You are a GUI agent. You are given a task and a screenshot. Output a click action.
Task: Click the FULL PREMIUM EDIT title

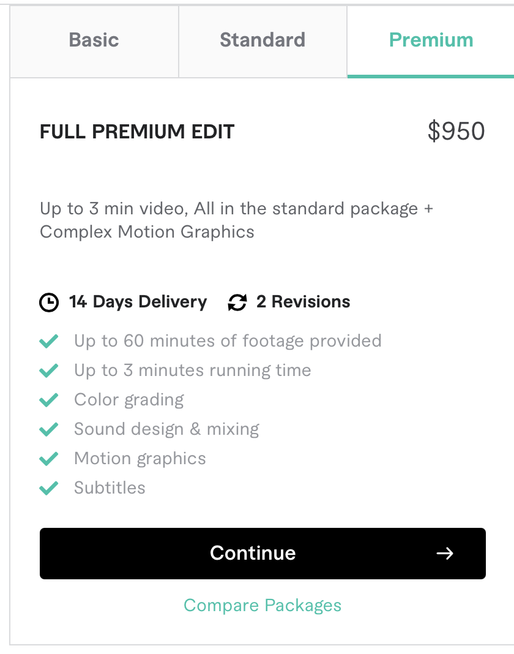137,132
